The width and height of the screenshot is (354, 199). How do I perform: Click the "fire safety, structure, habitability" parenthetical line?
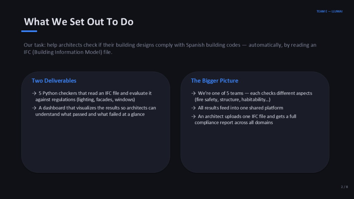[x=232, y=99]
